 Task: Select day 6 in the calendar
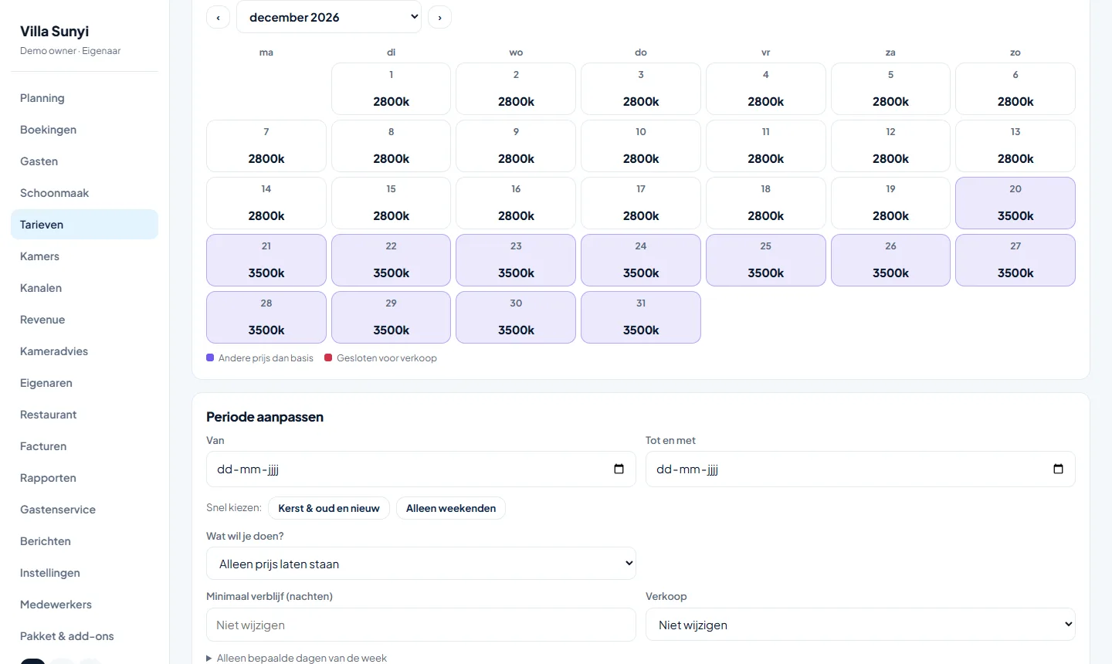pos(1015,89)
